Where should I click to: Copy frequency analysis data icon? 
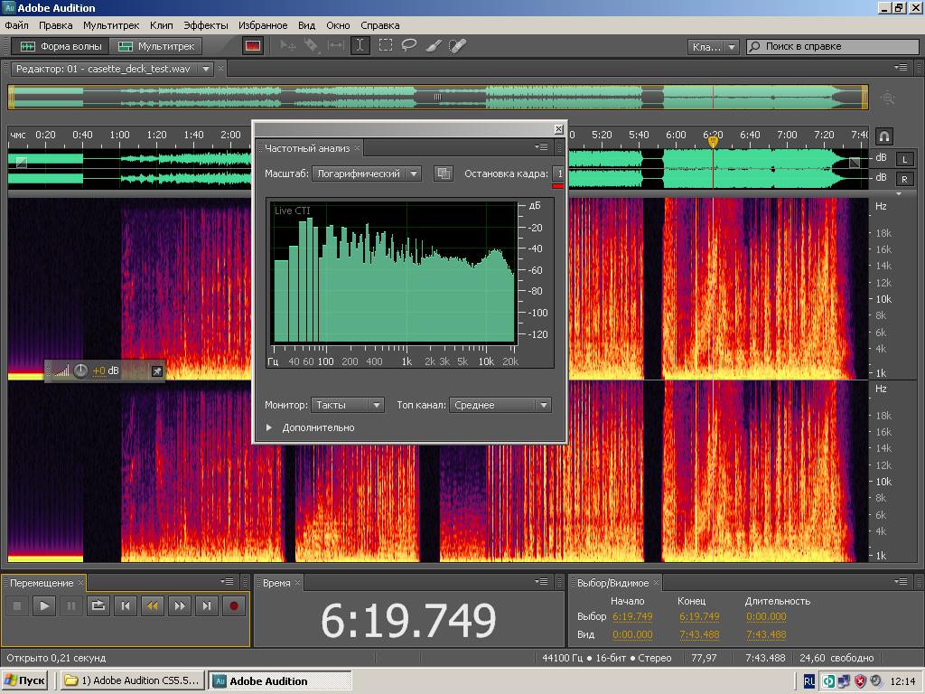point(443,173)
